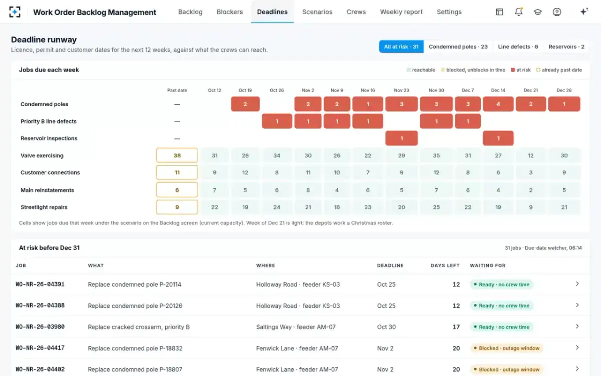Expand row WO-NR-26-04402 chevron
601x376 pixels.
(x=577, y=369)
